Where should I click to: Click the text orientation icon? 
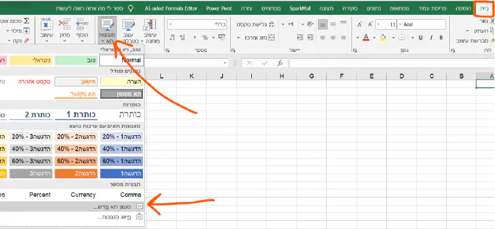pyautogui.click(x=310, y=24)
